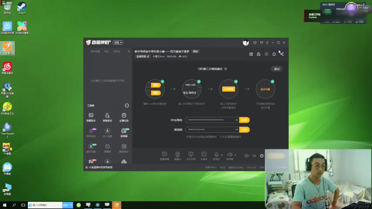Viewport: 372px width, 209px height.
Task: Click 退出 to exit OBS mode
Action: pyautogui.click(x=277, y=69)
